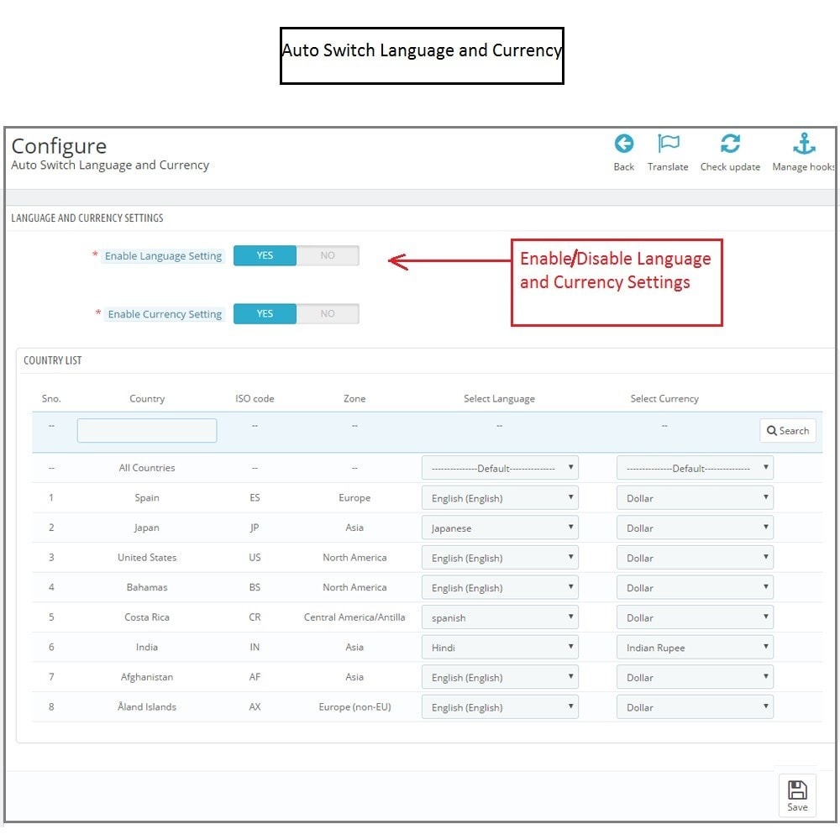Image resolution: width=840 pixels, height=840 pixels.
Task: Click the ES ISO code cell
Action: 255,497
